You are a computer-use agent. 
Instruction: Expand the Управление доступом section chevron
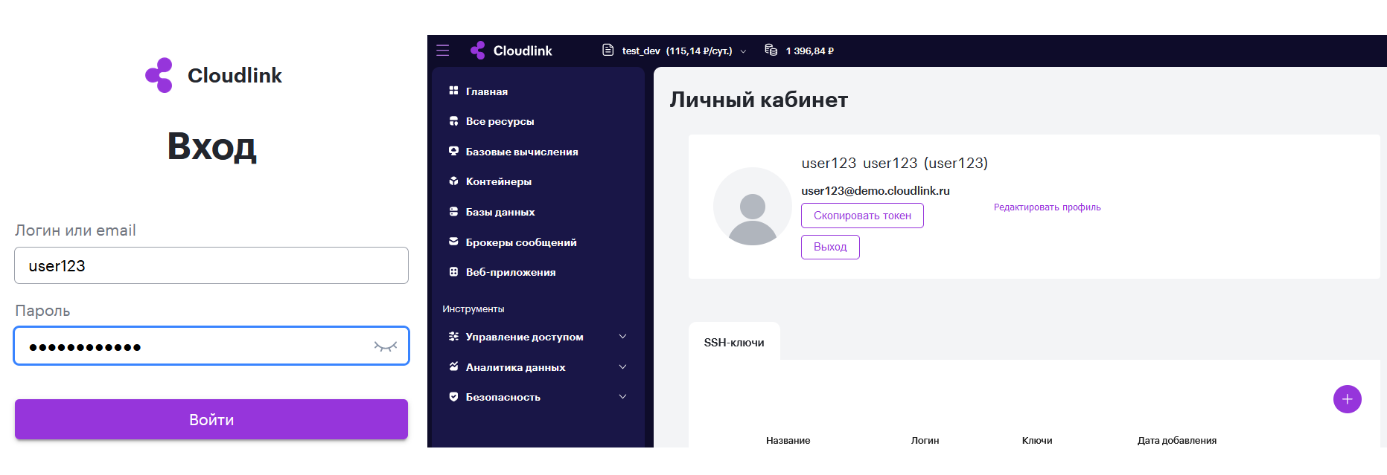coord(622,337)
